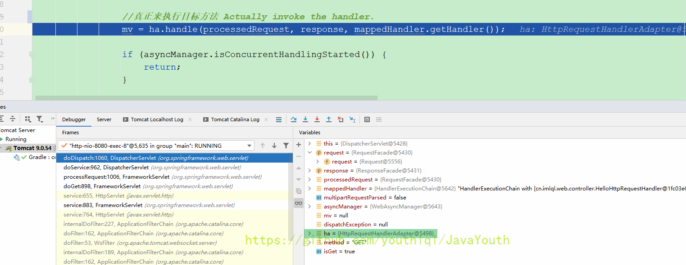Click the Step Out arrow icon
The width and height of the screenshot is (686, 265).
[329, 119]
